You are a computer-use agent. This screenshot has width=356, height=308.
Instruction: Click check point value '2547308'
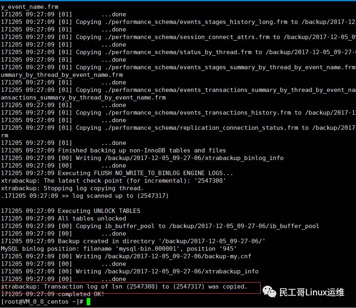[x=210, y=181]
